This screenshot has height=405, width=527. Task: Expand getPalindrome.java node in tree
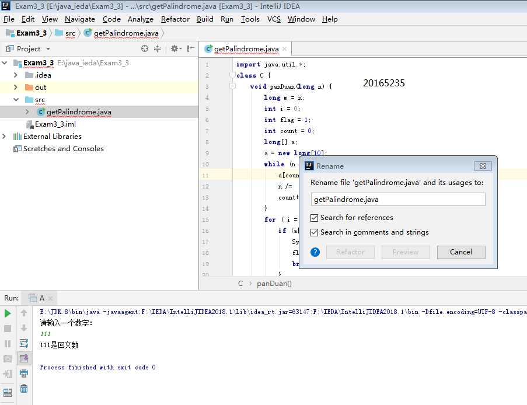[x=27, y=111]
